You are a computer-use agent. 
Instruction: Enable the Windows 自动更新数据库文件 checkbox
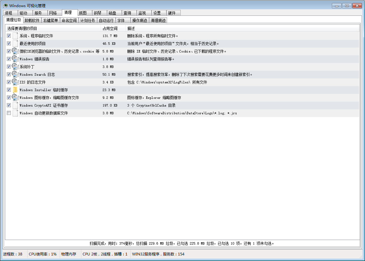click(x=9, y=113)
